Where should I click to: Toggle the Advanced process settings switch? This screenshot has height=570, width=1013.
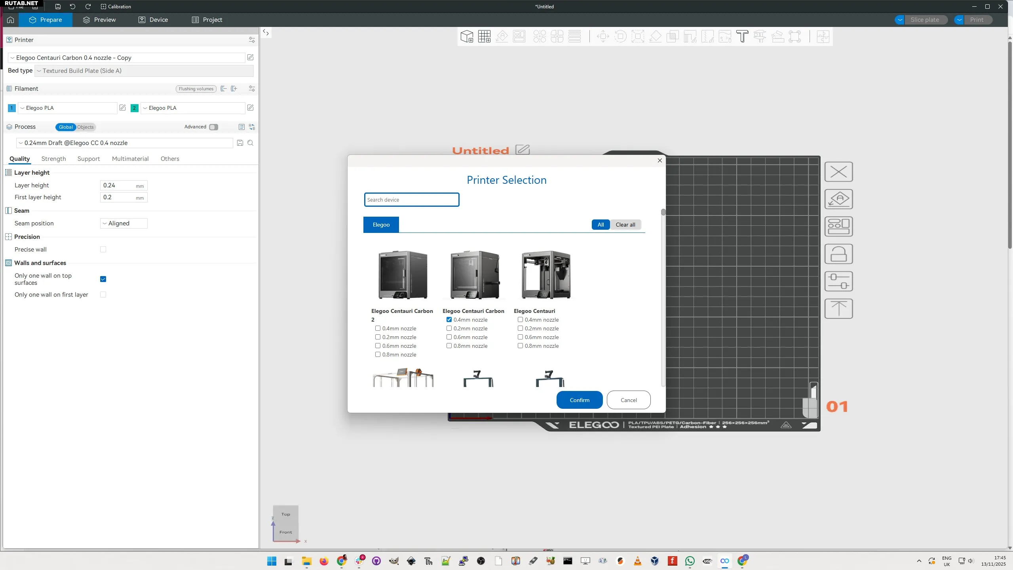[x=213, y=127]
